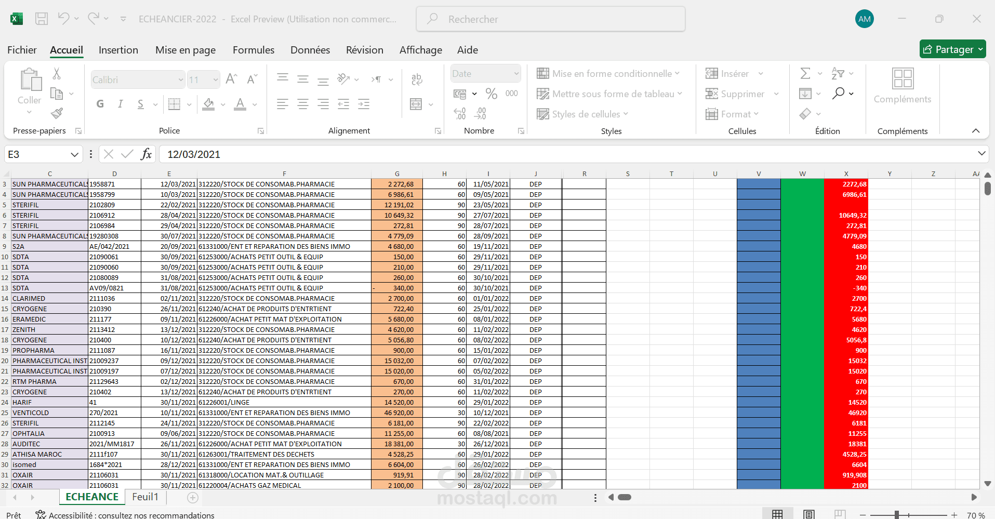Click the Save icon in title bar
The image size is (995, 519).
(x=42, y=19)
